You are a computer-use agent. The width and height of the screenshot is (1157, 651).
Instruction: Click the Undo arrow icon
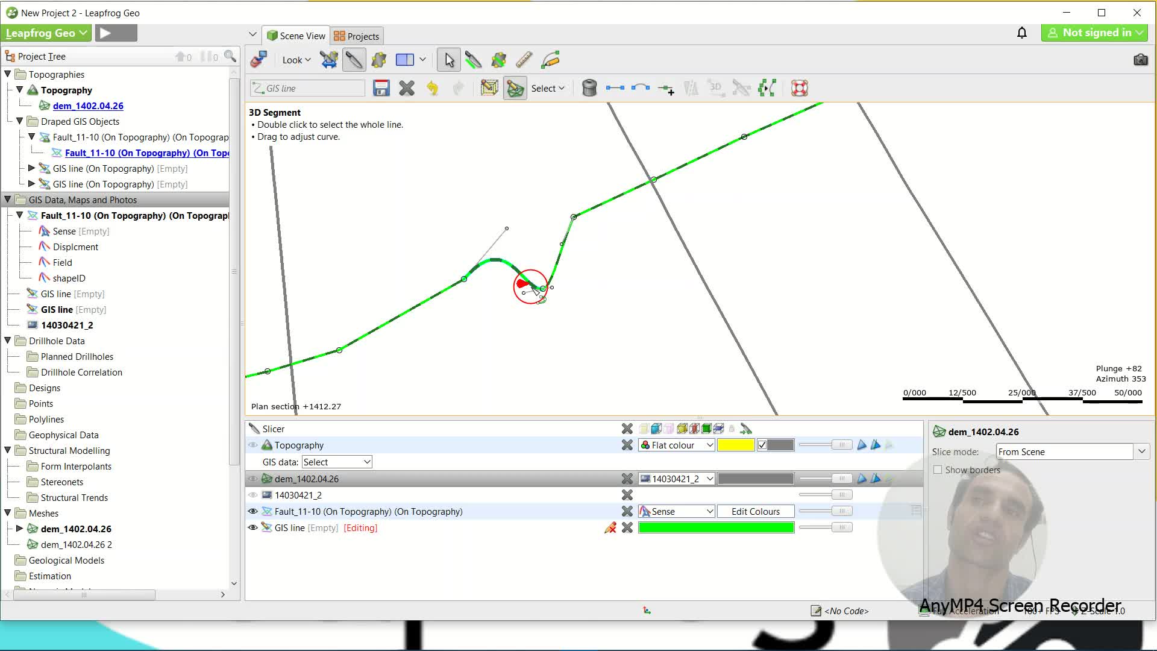[x=432, y=88]
